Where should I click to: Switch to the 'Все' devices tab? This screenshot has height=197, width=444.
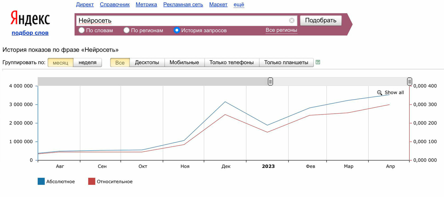click(120, 63)
